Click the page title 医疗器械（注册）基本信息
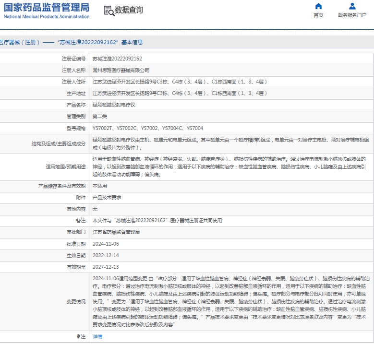The height and width of the screenshot is (344, 374). point(71,42)
